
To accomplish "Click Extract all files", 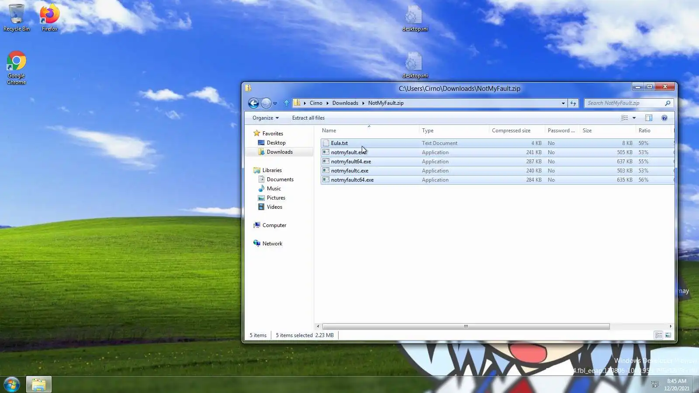I will 308,118.
